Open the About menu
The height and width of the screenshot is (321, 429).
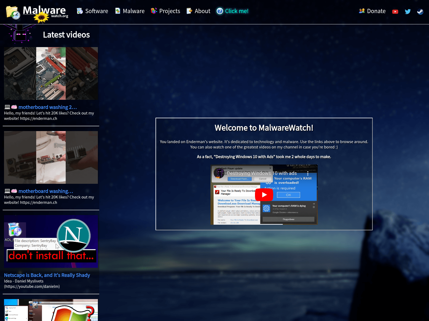(x=202, y=11)
